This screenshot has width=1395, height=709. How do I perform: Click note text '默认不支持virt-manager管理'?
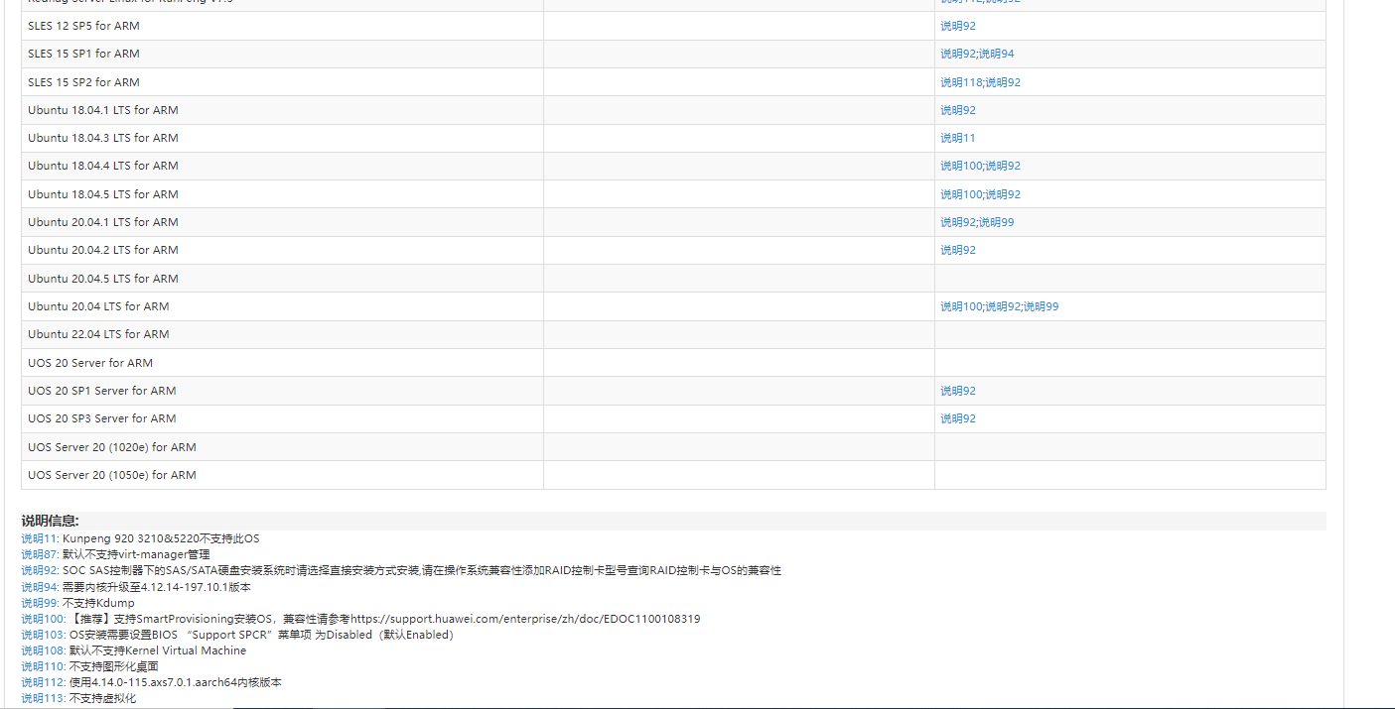[136, 554]
